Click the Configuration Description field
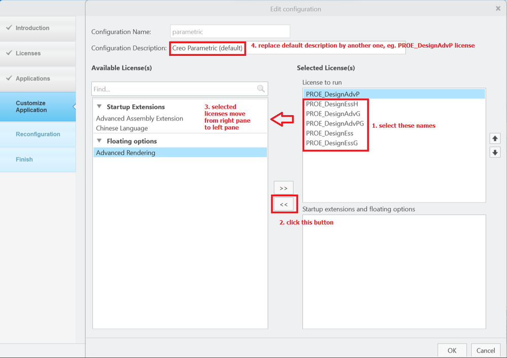Screen dimensions: 507x358 pyautogui.click(x=288, y=48)
